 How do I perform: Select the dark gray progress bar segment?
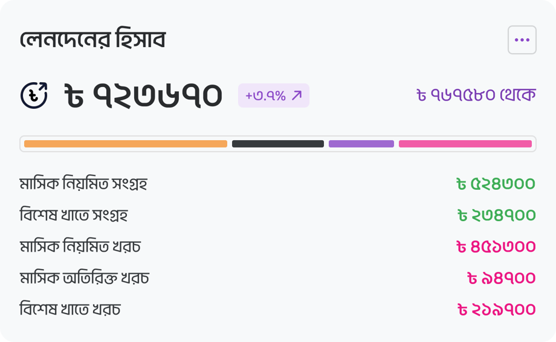pos(278,144)
